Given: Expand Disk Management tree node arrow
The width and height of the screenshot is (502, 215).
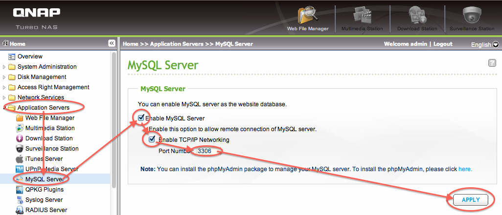Looking at the screenshot, I should tap(4, 77).
